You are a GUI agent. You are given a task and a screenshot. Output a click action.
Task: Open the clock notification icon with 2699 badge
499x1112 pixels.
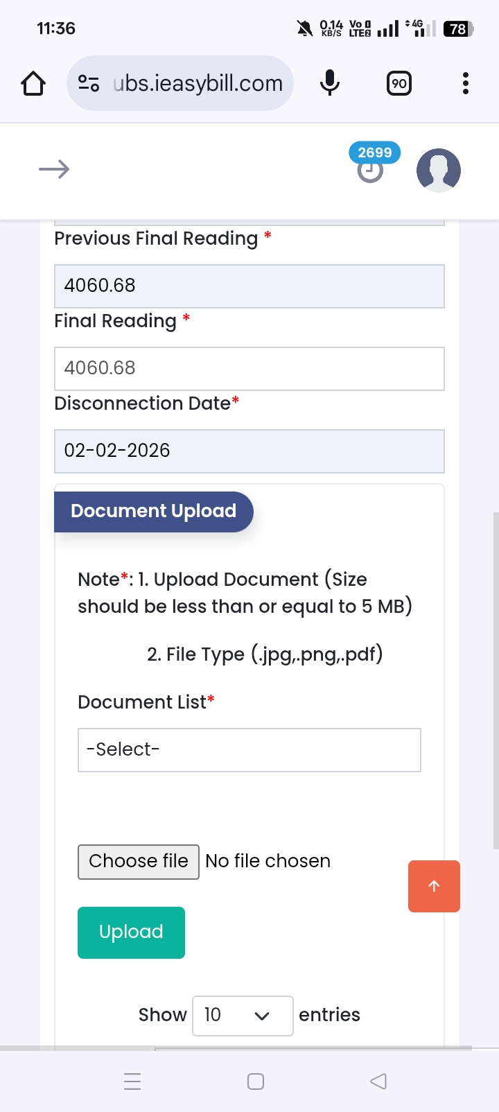point(371,168)
